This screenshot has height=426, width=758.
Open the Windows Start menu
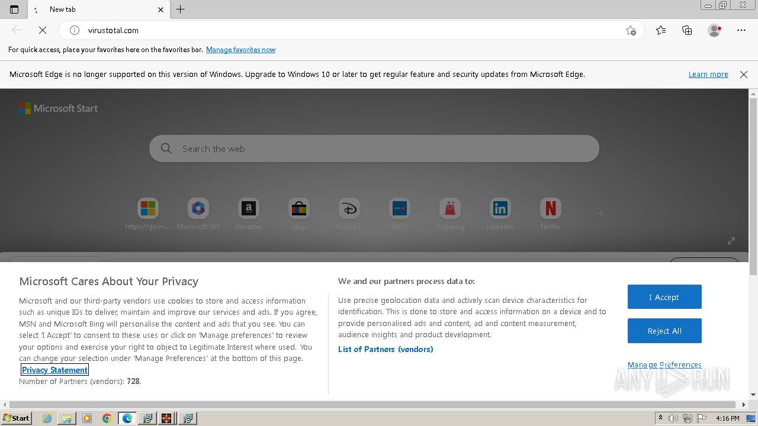tap(17, 418)
